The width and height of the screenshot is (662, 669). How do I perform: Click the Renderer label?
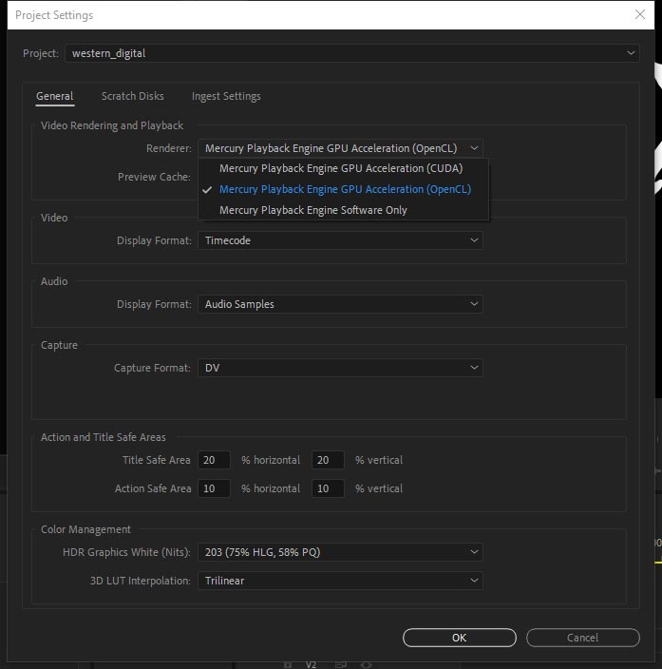click(x=169, y=148)
